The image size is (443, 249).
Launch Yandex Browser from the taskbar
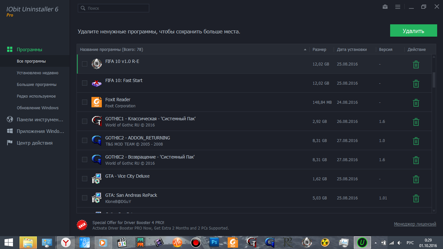click(66, 242)
